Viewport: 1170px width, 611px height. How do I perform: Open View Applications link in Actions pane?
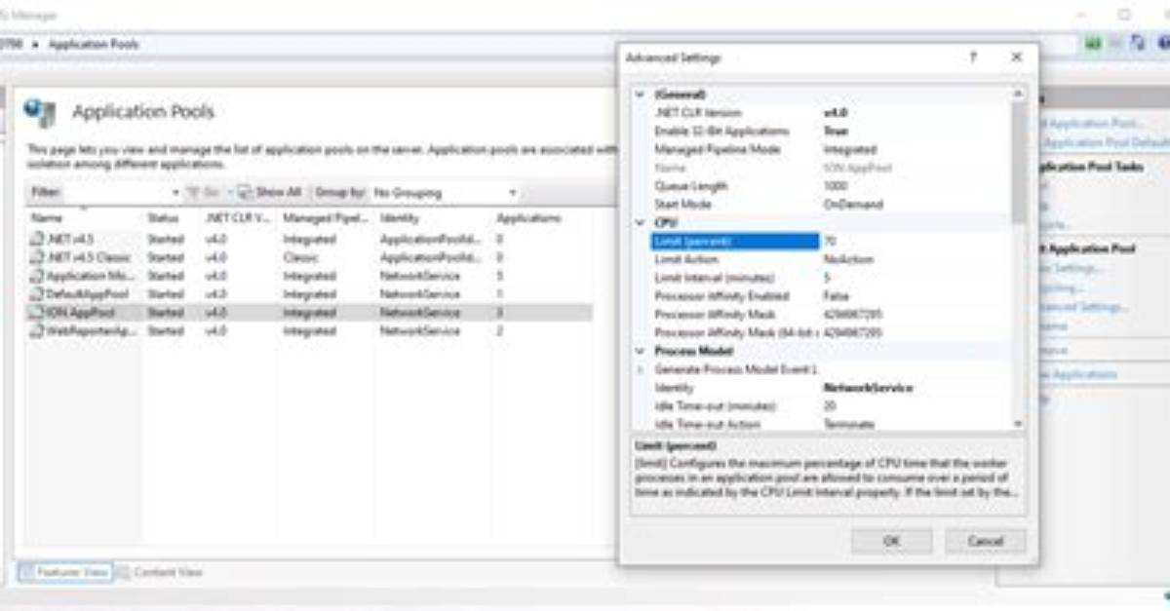point(1077,374)
